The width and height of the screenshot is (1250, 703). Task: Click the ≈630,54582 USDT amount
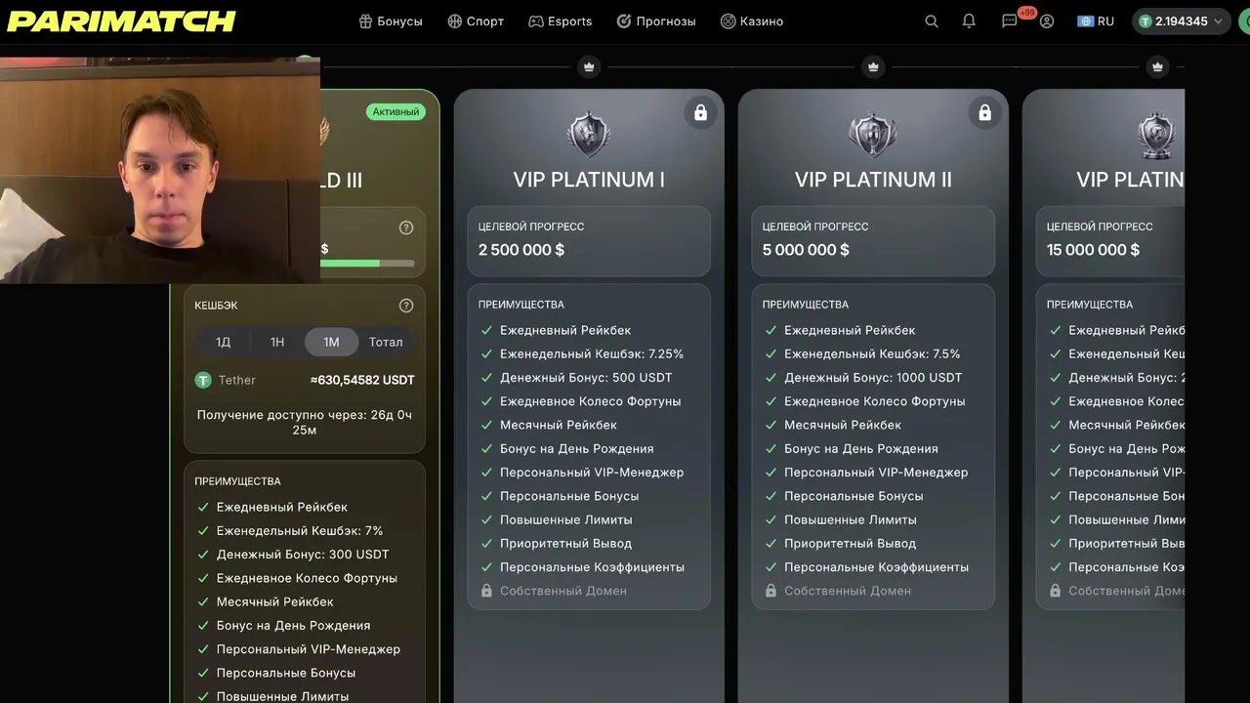(362, 380)
